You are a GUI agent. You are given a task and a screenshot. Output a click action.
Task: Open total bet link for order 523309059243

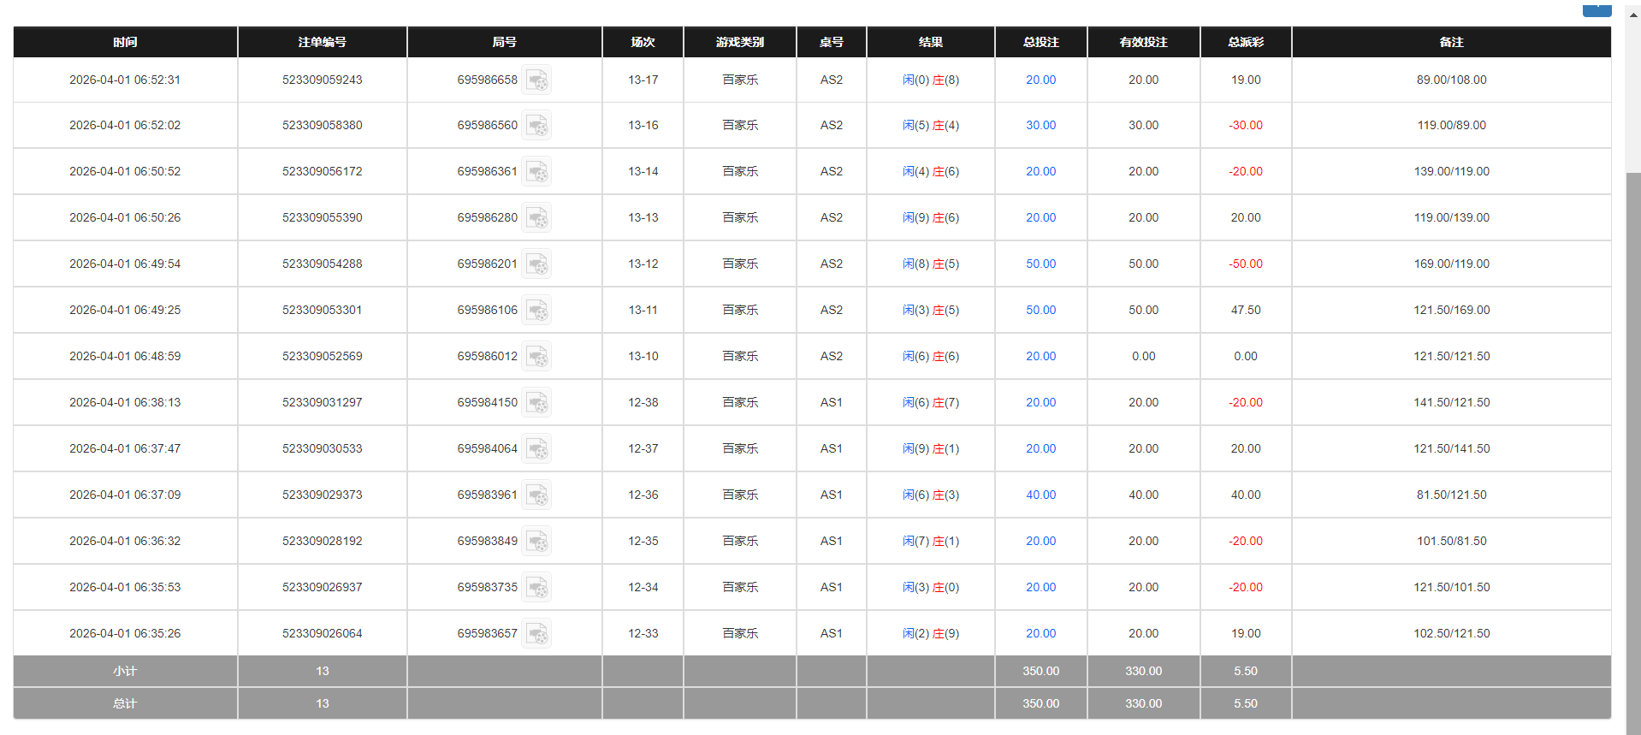coord(1040,80)
